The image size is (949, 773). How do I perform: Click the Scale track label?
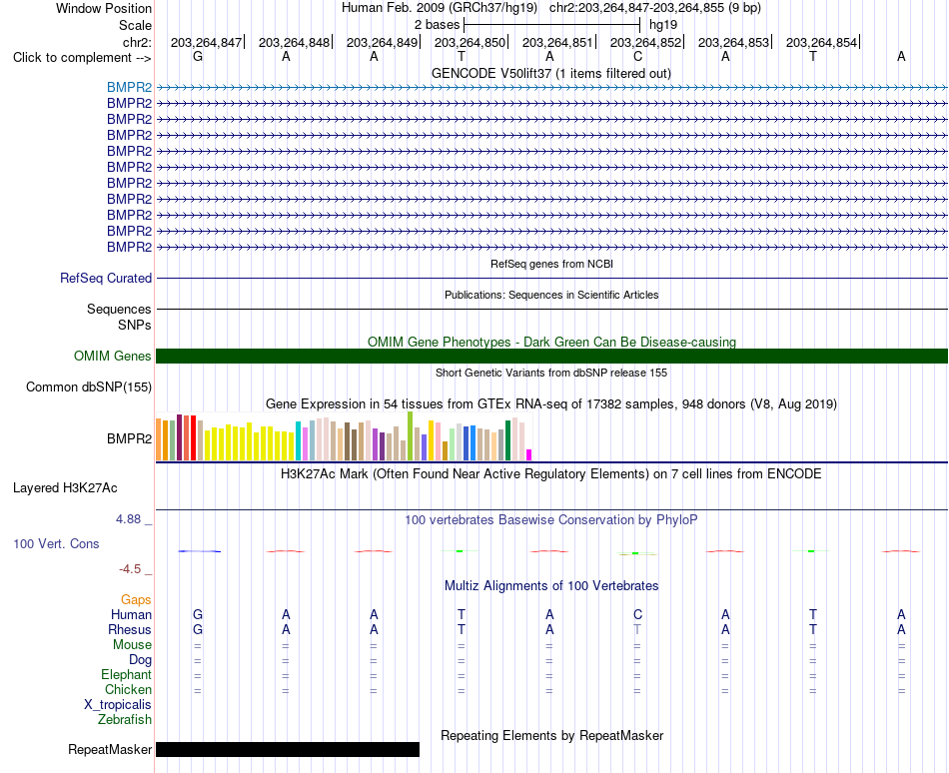tap(135, 25)
